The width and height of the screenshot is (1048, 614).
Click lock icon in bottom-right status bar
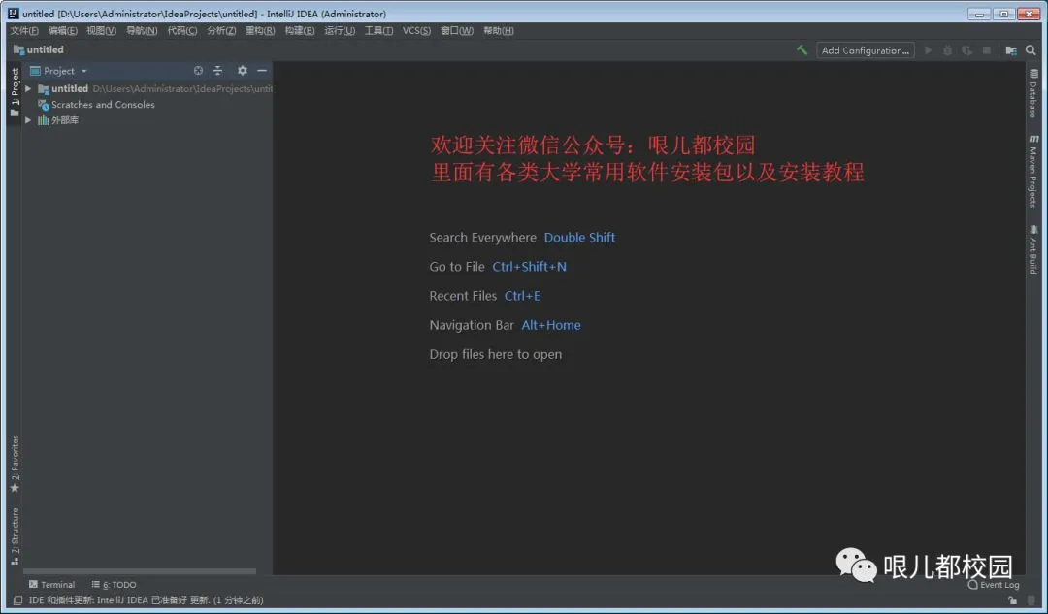[1013, 600]
